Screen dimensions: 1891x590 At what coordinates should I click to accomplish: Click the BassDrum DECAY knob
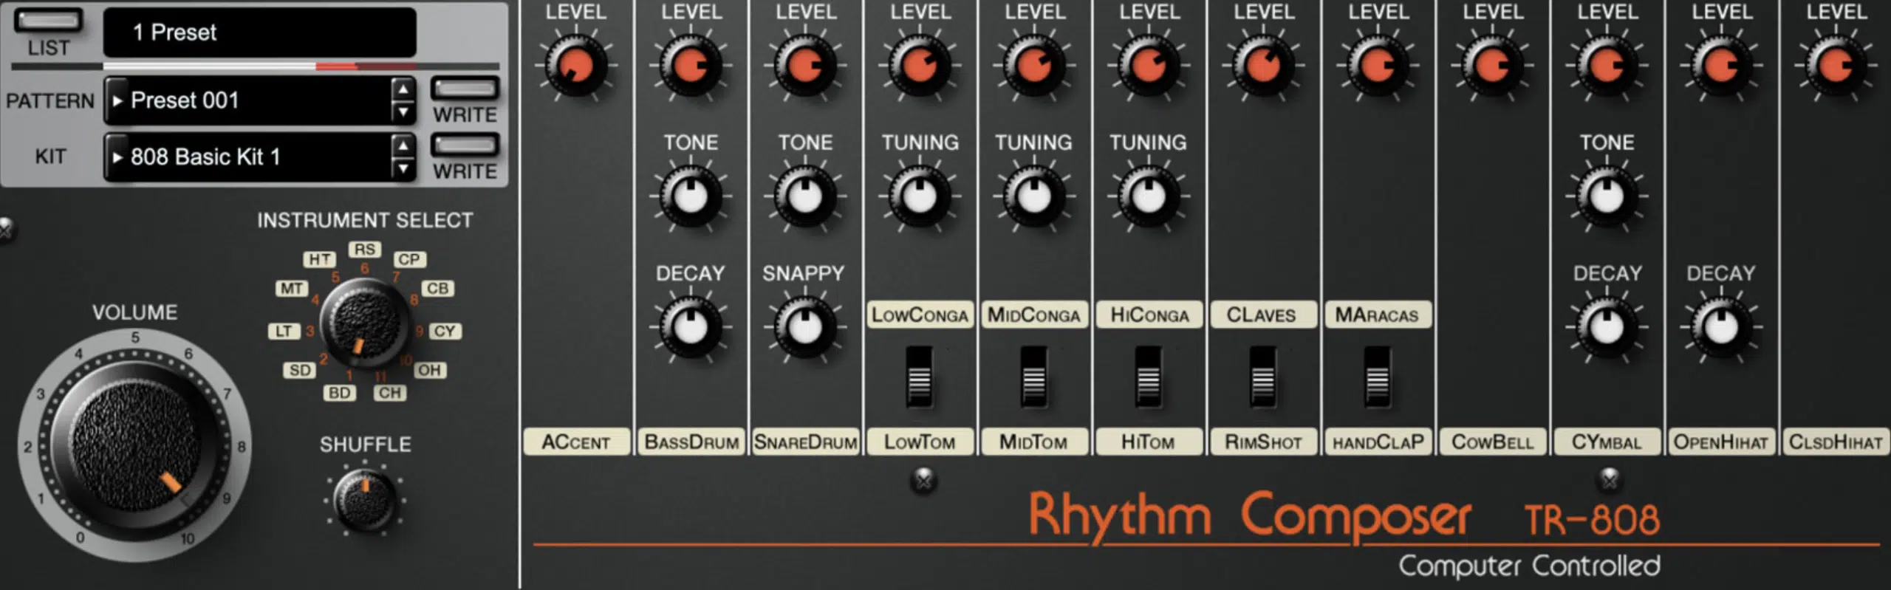[691, 327]
